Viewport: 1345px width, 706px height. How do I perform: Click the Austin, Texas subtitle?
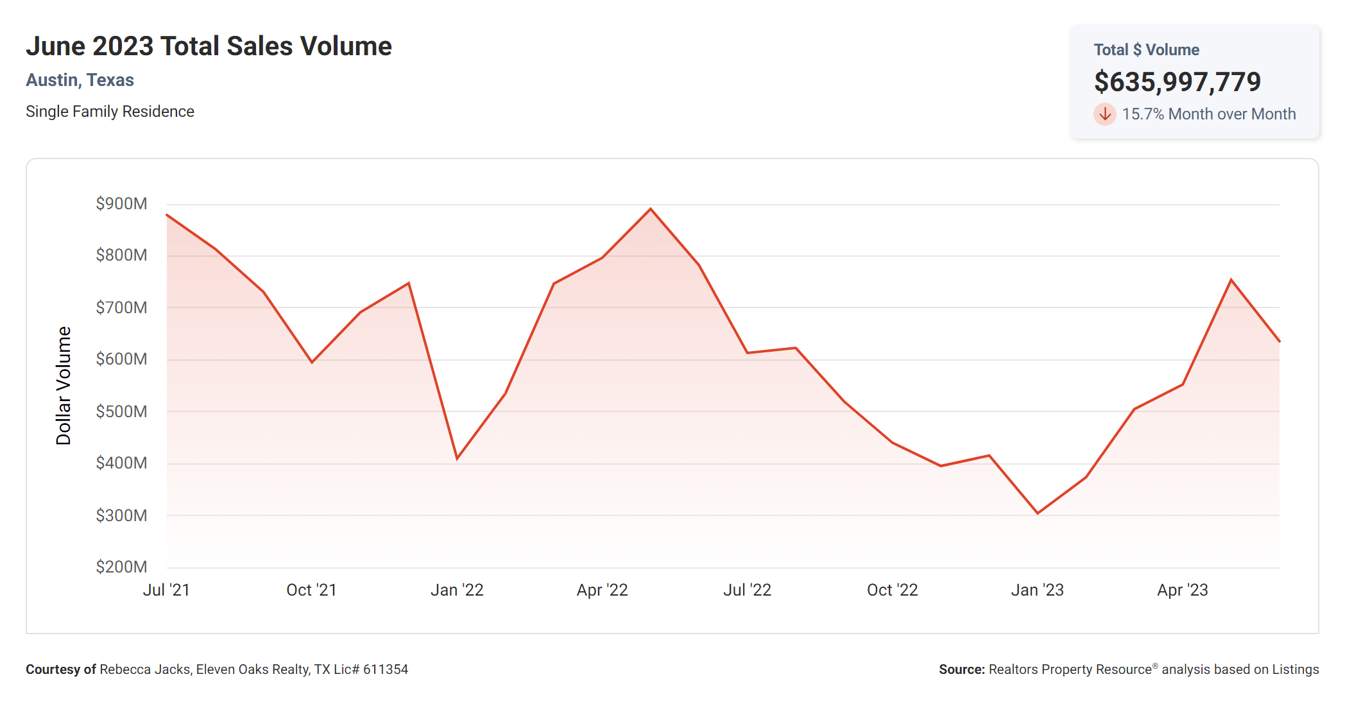pyautogui.click(x=80, y=80)
